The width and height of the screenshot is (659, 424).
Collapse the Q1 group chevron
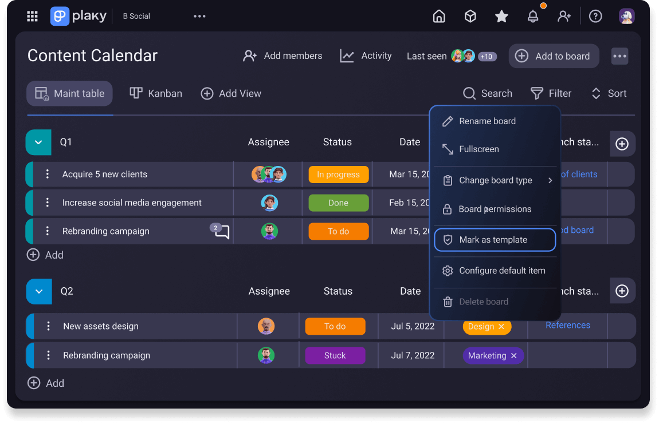[38, 142]
